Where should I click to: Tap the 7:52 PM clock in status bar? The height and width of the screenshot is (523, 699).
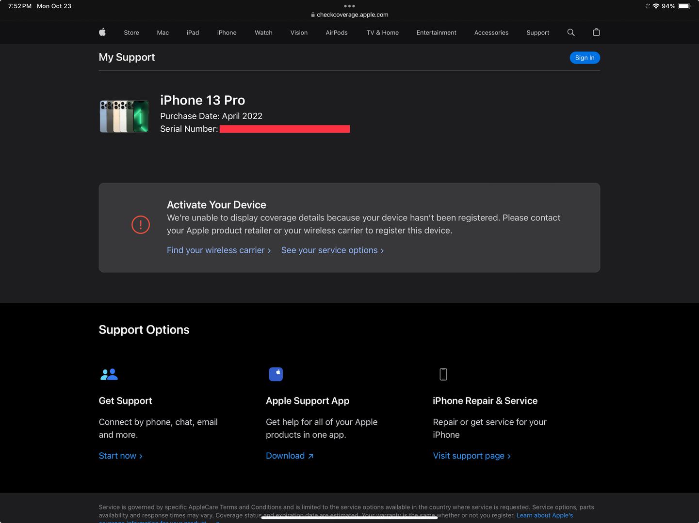pos(20,6)
